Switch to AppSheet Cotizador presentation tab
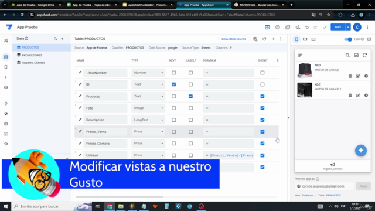This screenshot has height=211, width=375. click(x=148, y=5)
